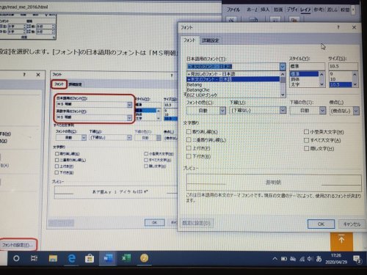Toggle the IME あ input indicator
This screenshot has width=367, height=275.
pyautogui.click(x=319, y=259)
